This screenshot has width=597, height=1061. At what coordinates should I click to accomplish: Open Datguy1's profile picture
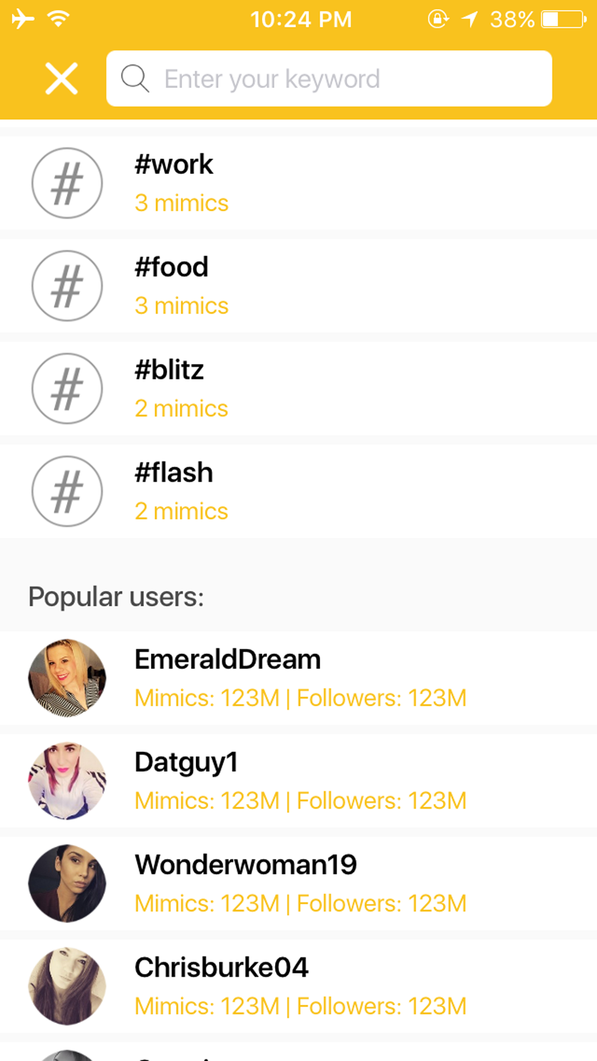pyautogui.click(x=67, y=780)
